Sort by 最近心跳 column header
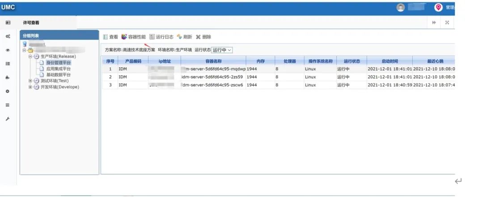 (433, 61)
